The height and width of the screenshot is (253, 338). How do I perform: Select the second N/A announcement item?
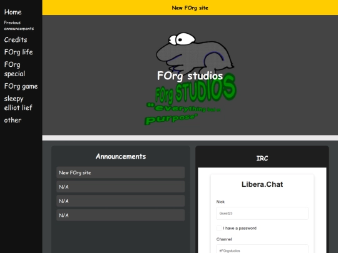click(x=121, y=201)
